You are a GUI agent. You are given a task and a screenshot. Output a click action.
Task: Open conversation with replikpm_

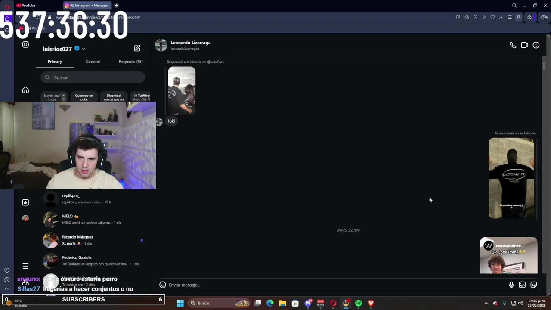[x=93, y=198]
